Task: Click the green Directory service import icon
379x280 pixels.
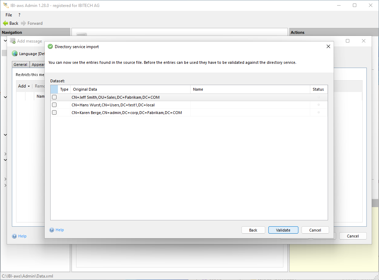Action: pos(50,47)
